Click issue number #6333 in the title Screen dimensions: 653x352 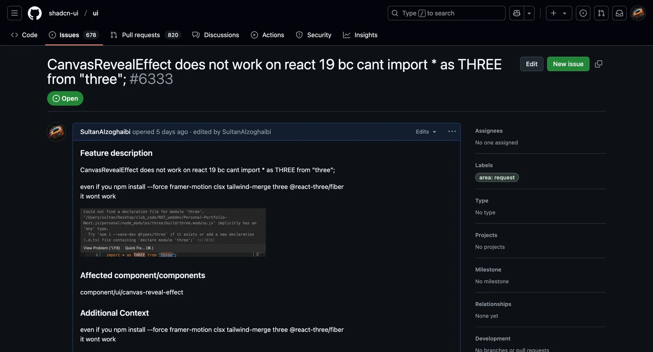(x=151, y=79)
